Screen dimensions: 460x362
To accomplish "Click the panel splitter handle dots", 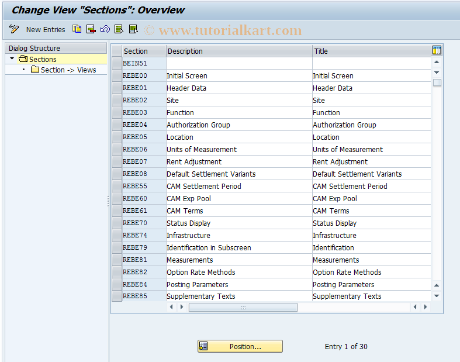I will click(x=108, y=201).
